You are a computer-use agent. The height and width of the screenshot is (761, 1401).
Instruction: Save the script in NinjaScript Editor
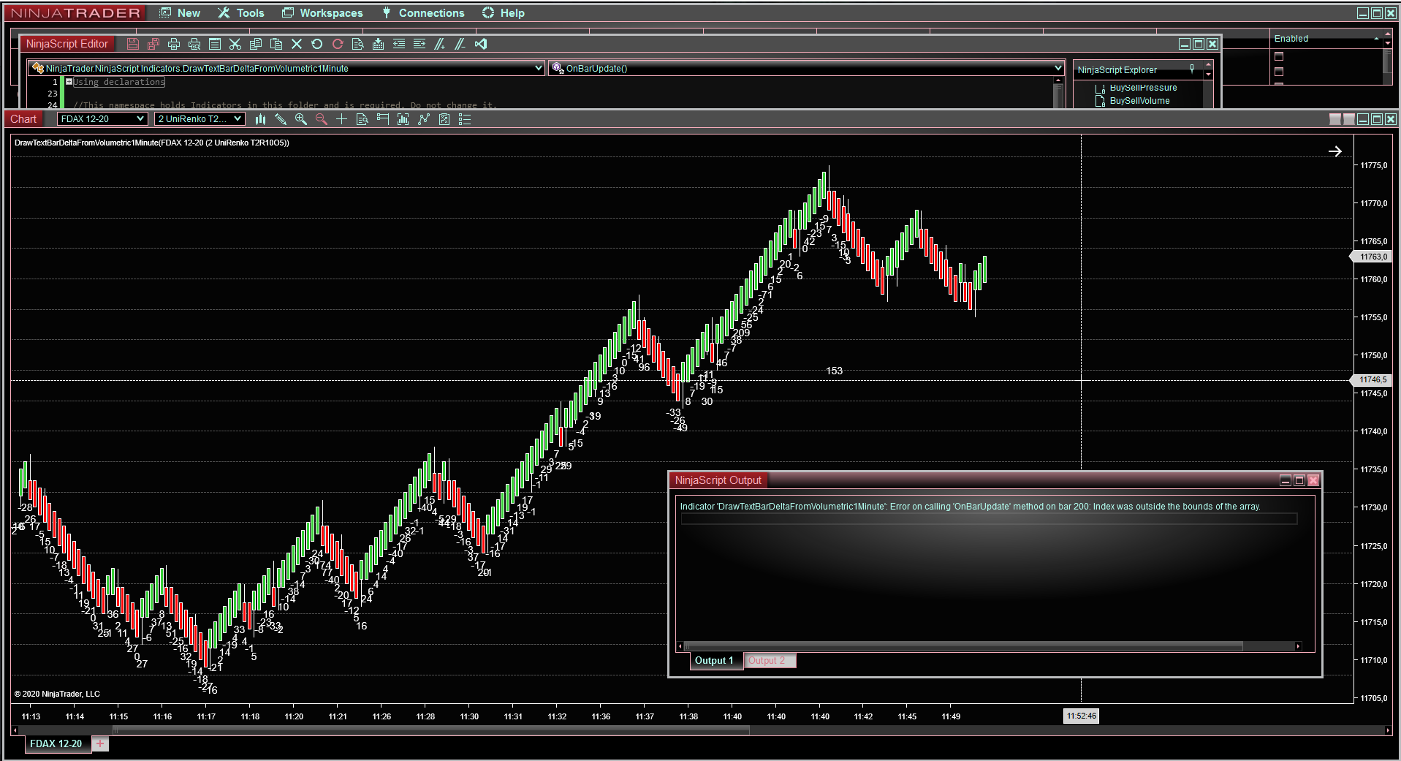tap(133, 44)
